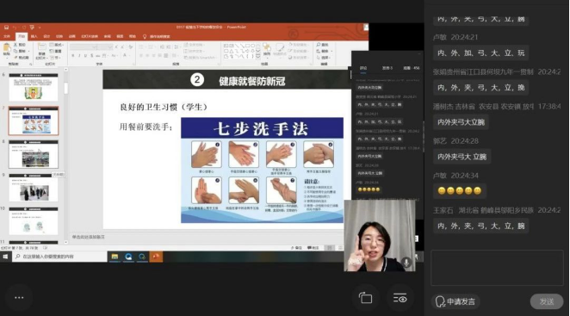Click the 申请发言 request-to-speak button
This screenshot has height=316, width=570.
point(455,301)
